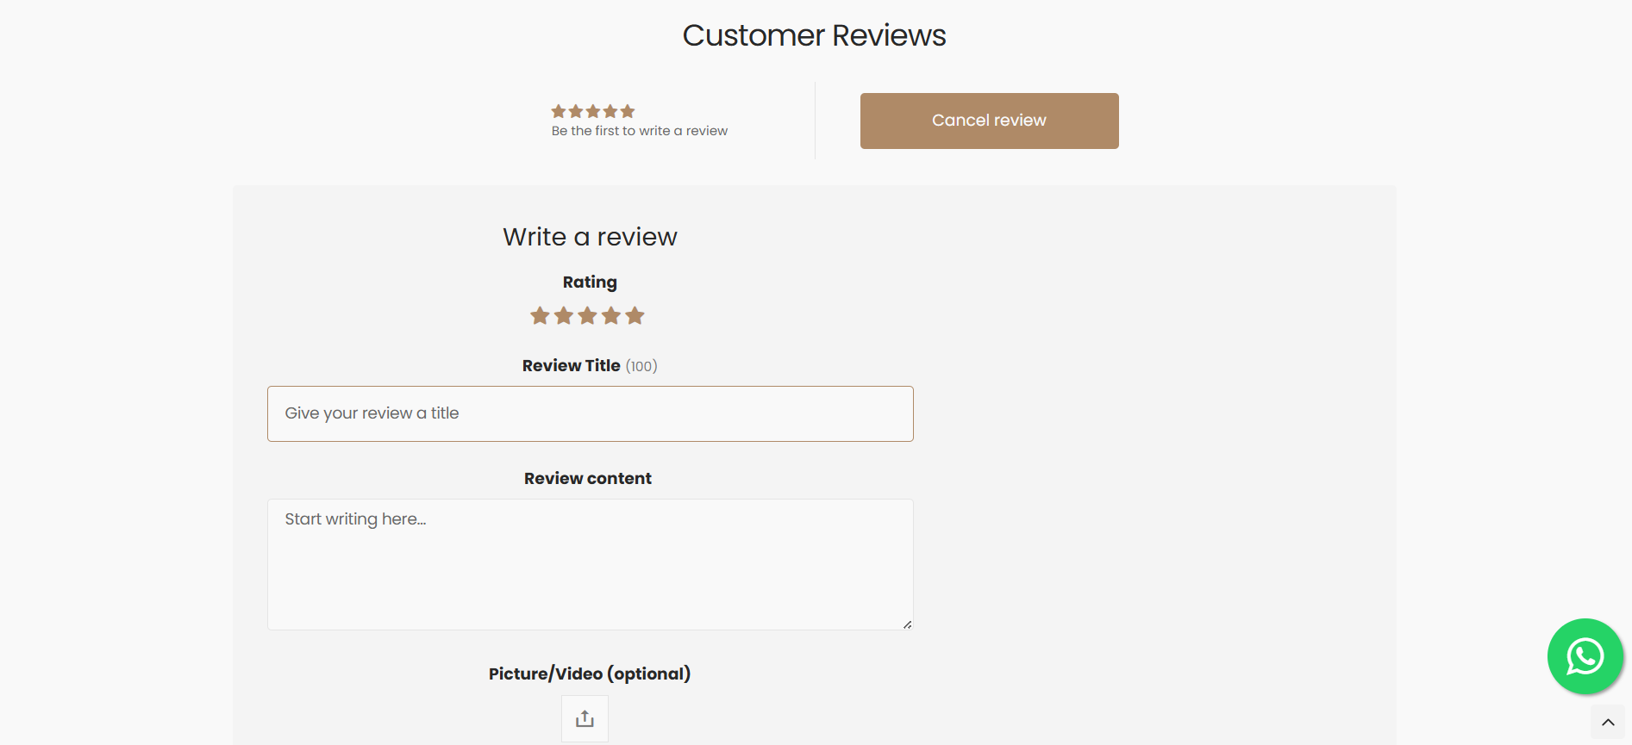
Task: Click the Review content label
Action: 588,478
